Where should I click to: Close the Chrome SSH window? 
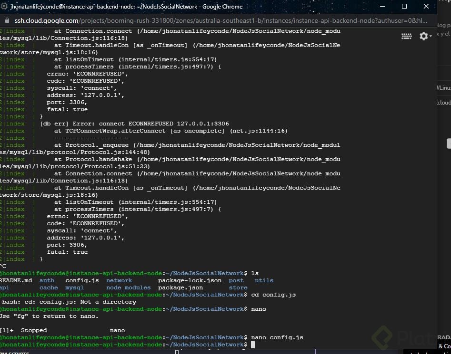tap(426, 6)
